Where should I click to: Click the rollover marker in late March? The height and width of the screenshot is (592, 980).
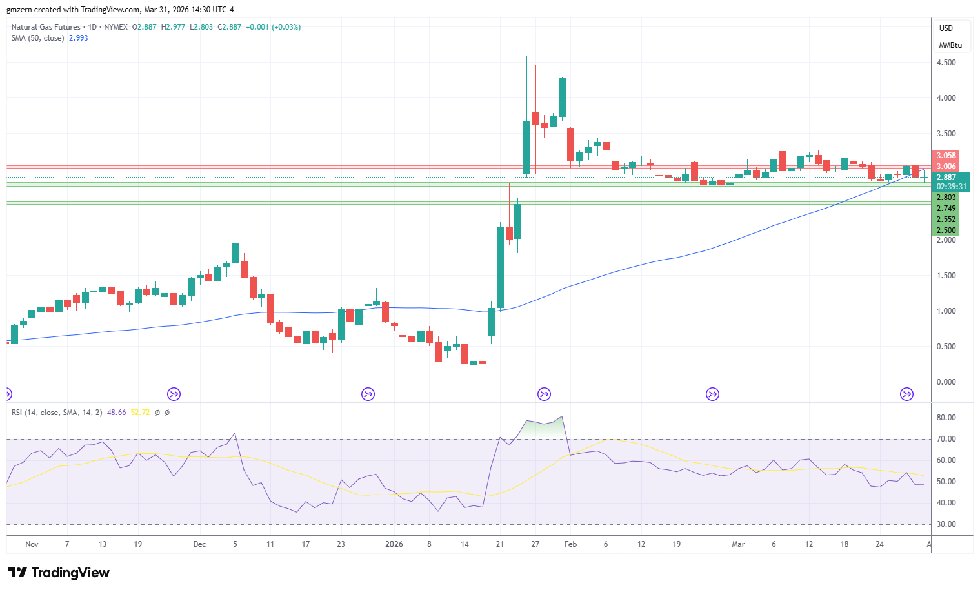[x=906, y=394]
